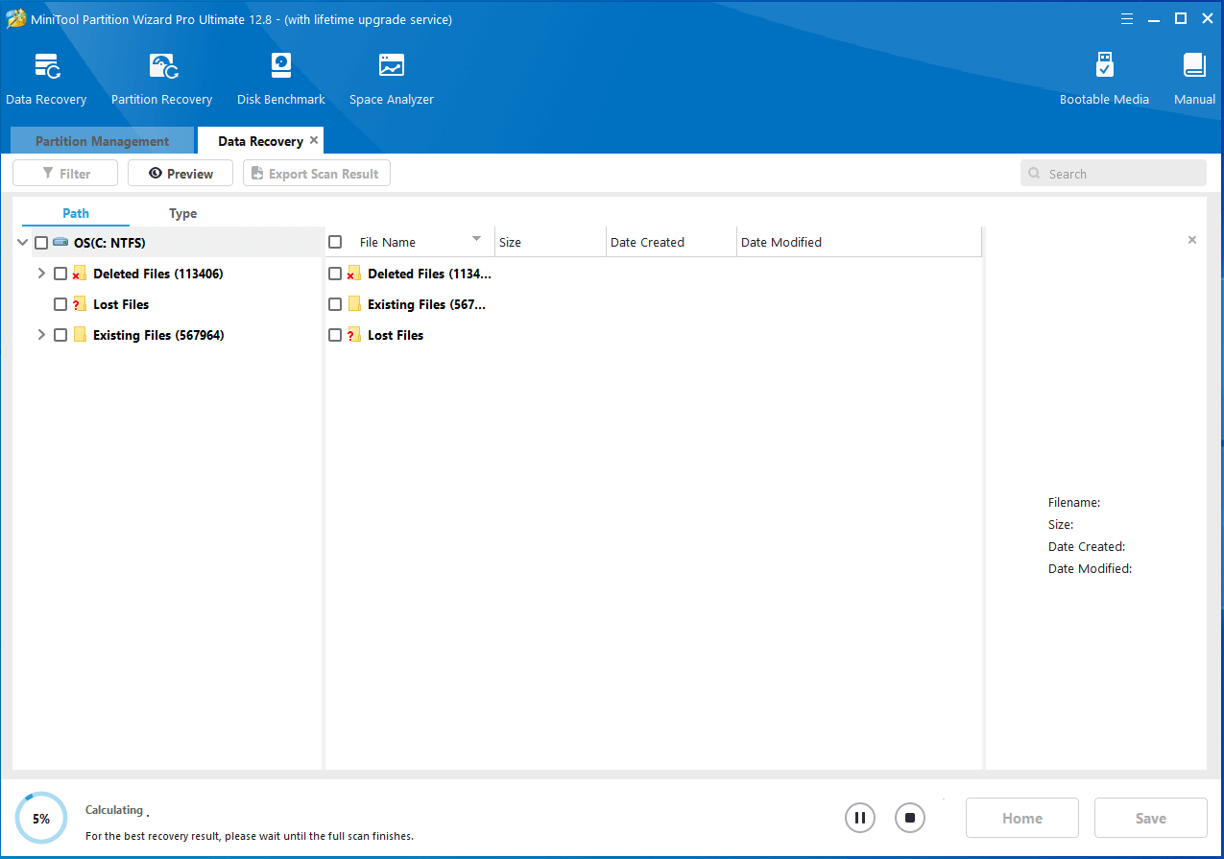Select 'Existing Files (567964)' tree label
The image size is (1224, 859).
pos(158,335)
